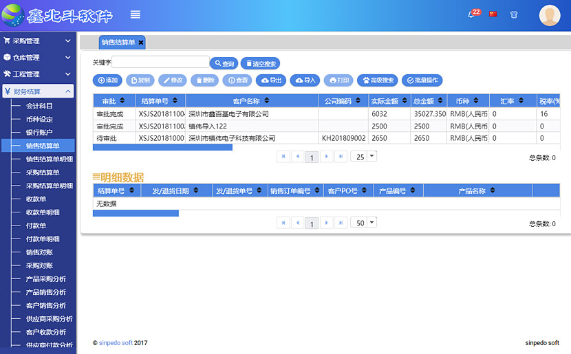Click the 修改 edit button
This screenshot has width=571, height=354.
tap(173, 80)
